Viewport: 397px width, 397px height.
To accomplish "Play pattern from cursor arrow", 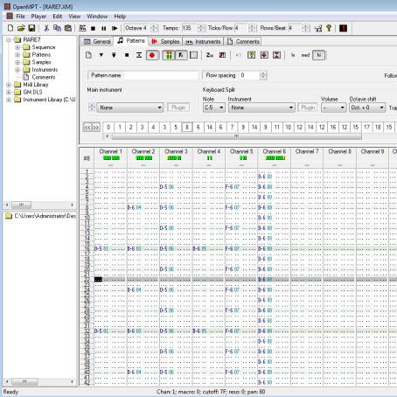I will pyautogui.click(x=101, y=55).
